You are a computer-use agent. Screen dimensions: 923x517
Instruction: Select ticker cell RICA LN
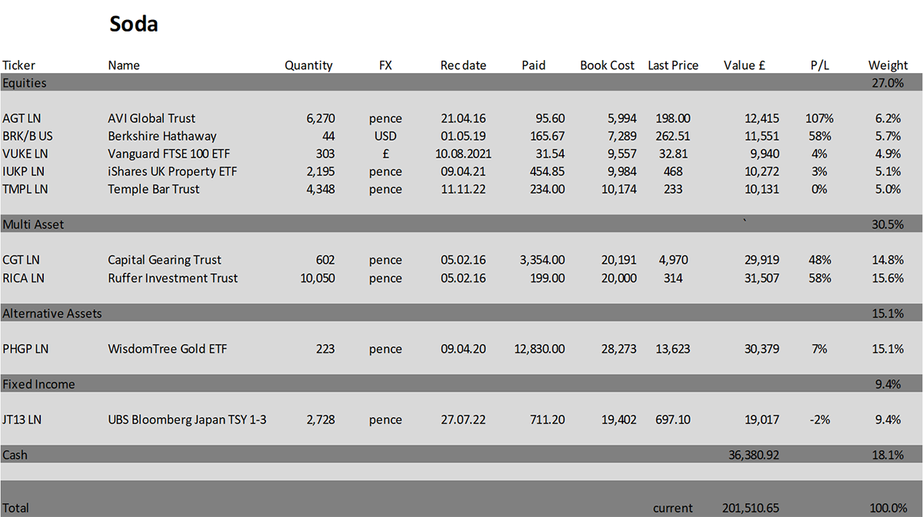coord(23,278)
